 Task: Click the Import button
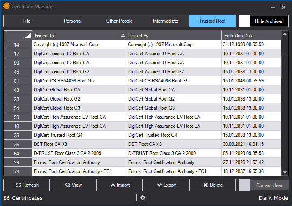pyautogui.click(x=119, y=185)
